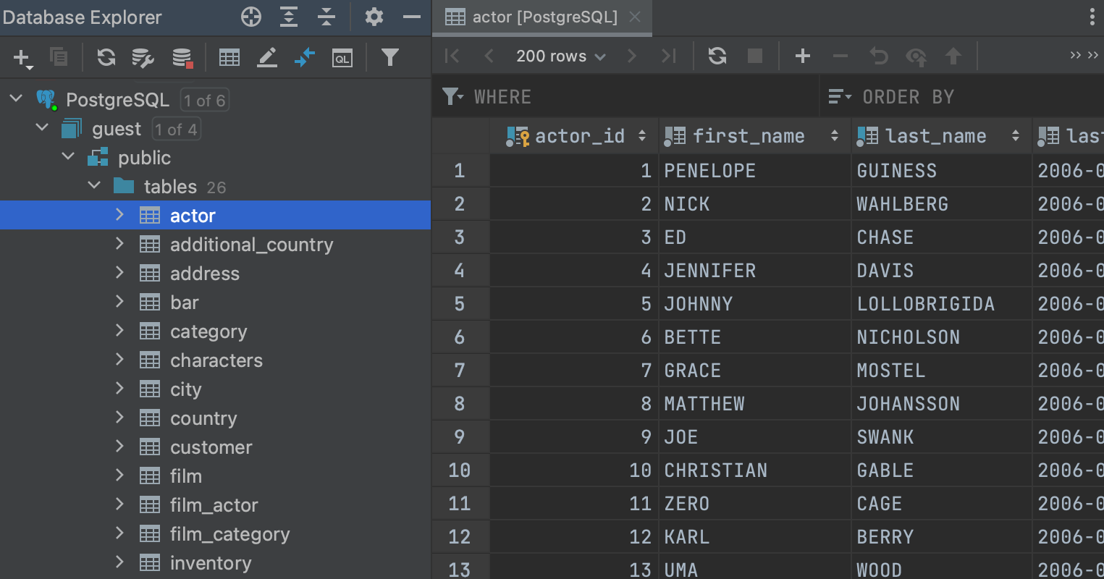Expand the actor table node

pyautogui.click(x=119, y=215)
